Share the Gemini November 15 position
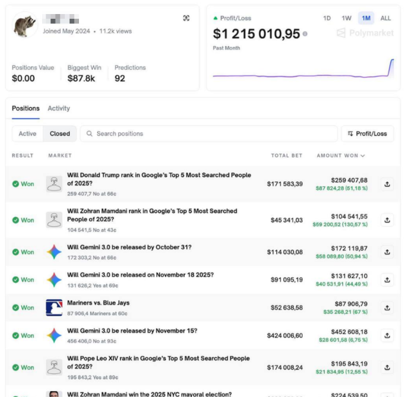409x397 pixels. (x=387, y=336)
